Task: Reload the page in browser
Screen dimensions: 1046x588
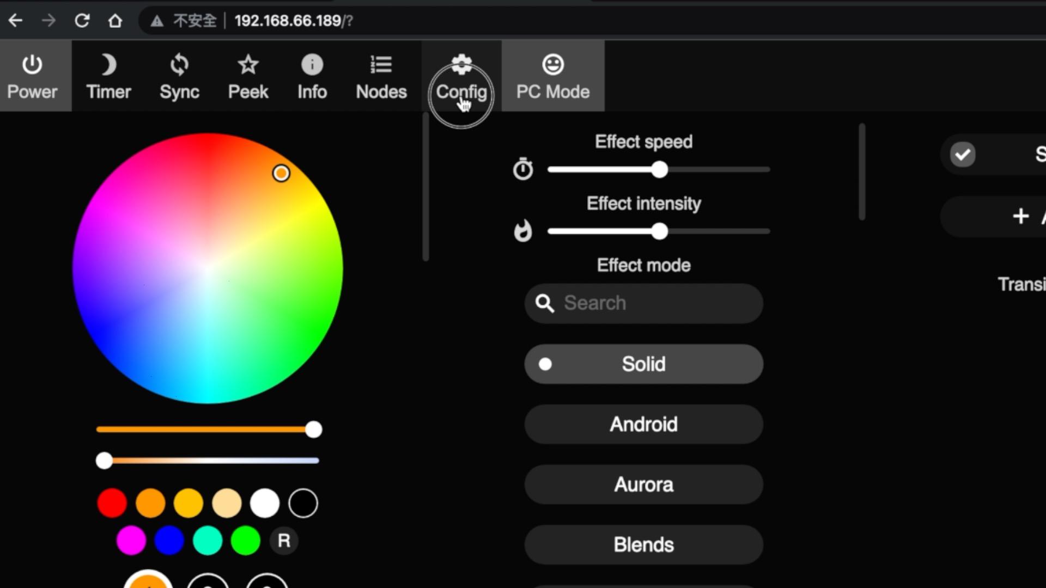Action: click(x=82, y=21)
